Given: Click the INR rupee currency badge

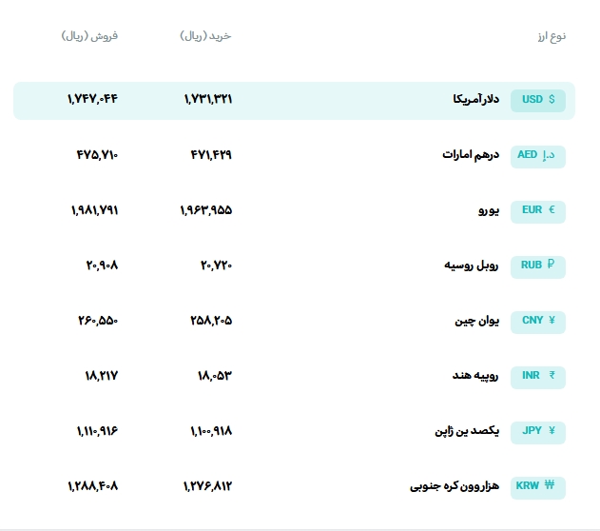Looking at the screenshot, I should point(538,377).
